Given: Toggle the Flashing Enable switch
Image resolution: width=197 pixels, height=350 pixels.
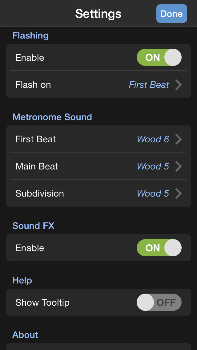Looking at the screenshot, I should click(159, 58).
